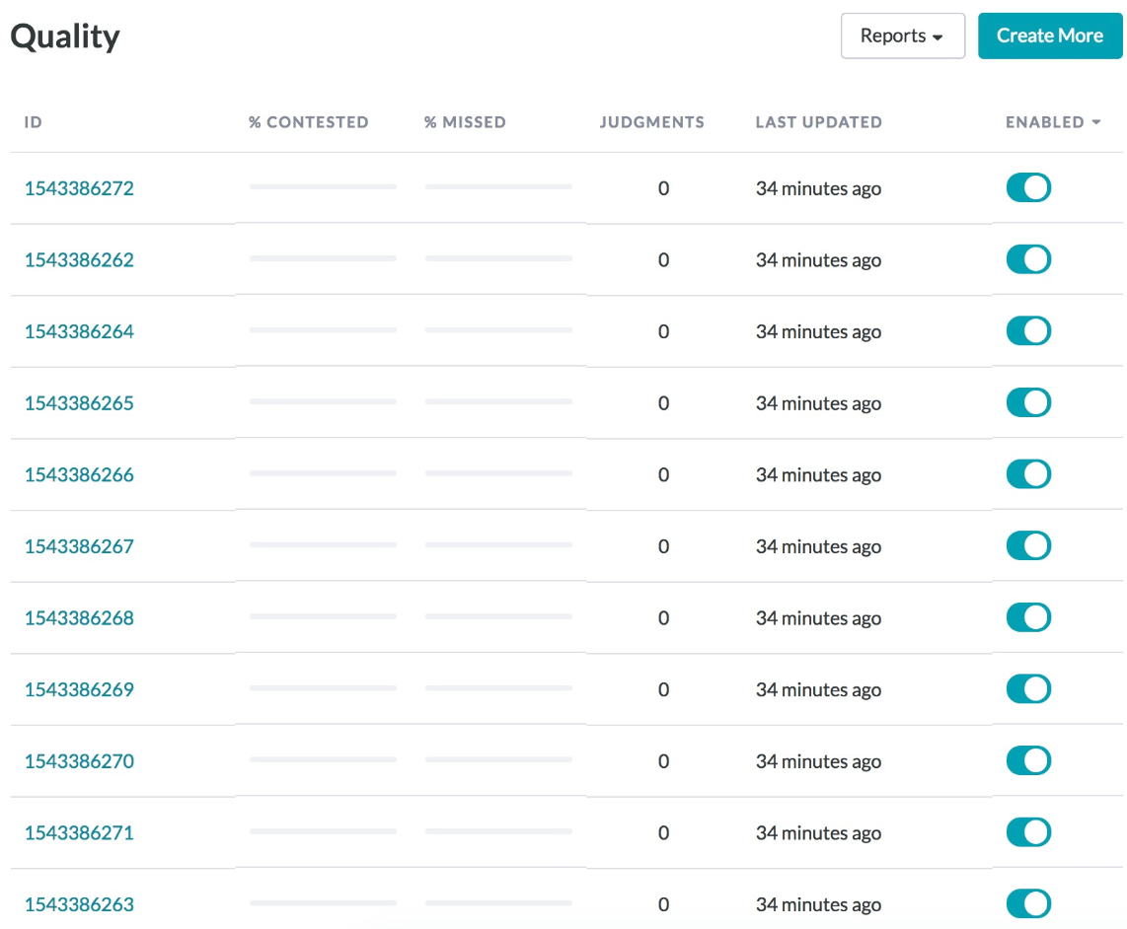Sort by the ID column header

(33, 122)
